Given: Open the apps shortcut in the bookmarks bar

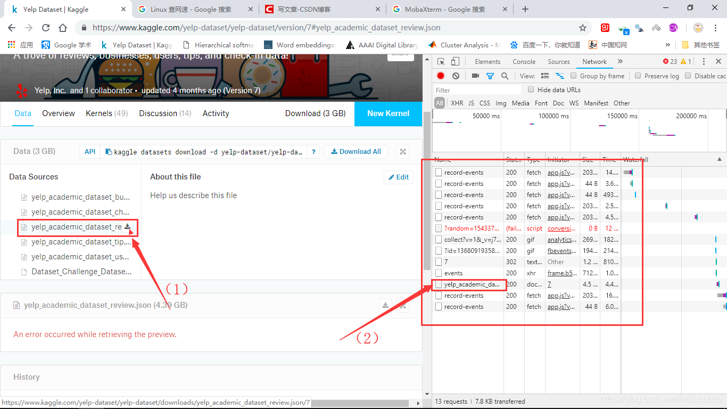Looking at the screenshot, I should pyautogui.click(x=20, y=45).
